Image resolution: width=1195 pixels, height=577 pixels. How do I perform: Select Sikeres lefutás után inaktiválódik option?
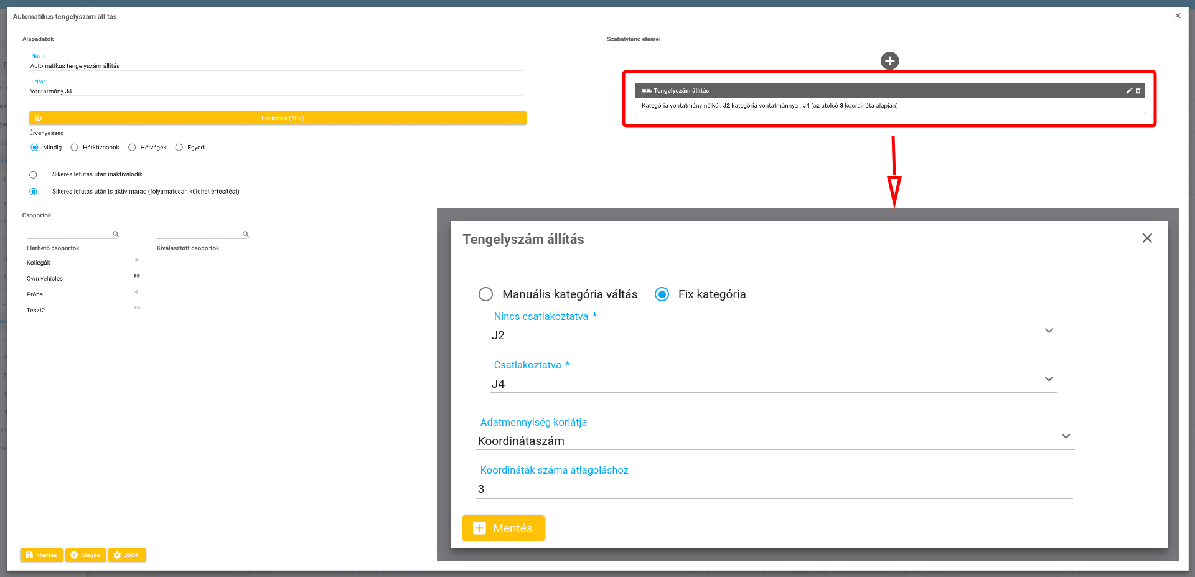click(x=34, y=175)
